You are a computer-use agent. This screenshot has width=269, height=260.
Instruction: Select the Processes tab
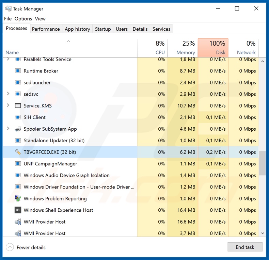click(x=16, y=28)
